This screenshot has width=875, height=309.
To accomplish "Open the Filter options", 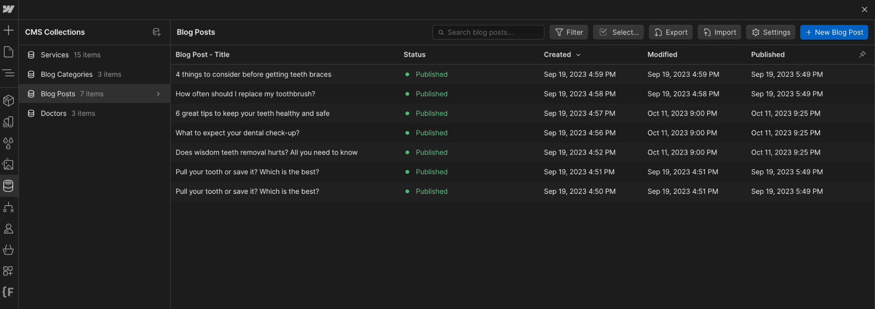I will point(569,32).
